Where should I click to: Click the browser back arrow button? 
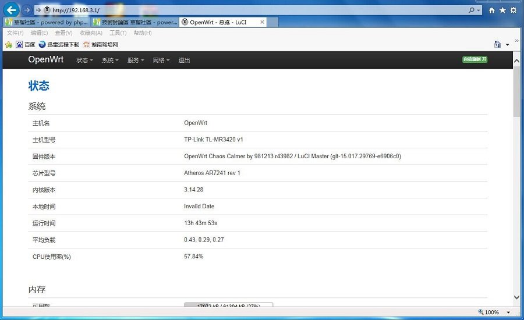click(12, 10)
